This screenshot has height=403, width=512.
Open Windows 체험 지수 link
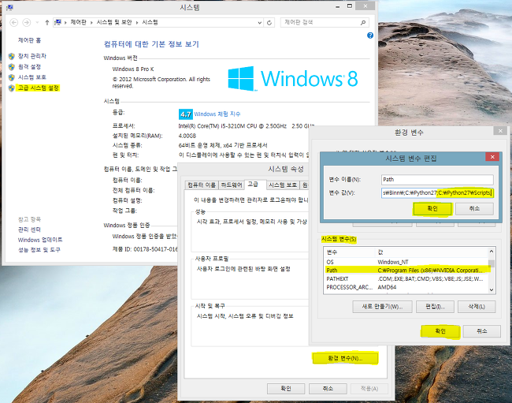pos(217,114)
